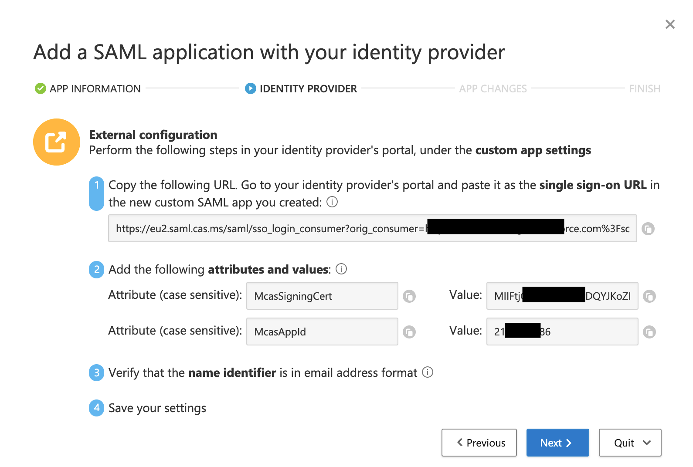
Task: Copy the single sign-on URL
Action: point(648,229)
